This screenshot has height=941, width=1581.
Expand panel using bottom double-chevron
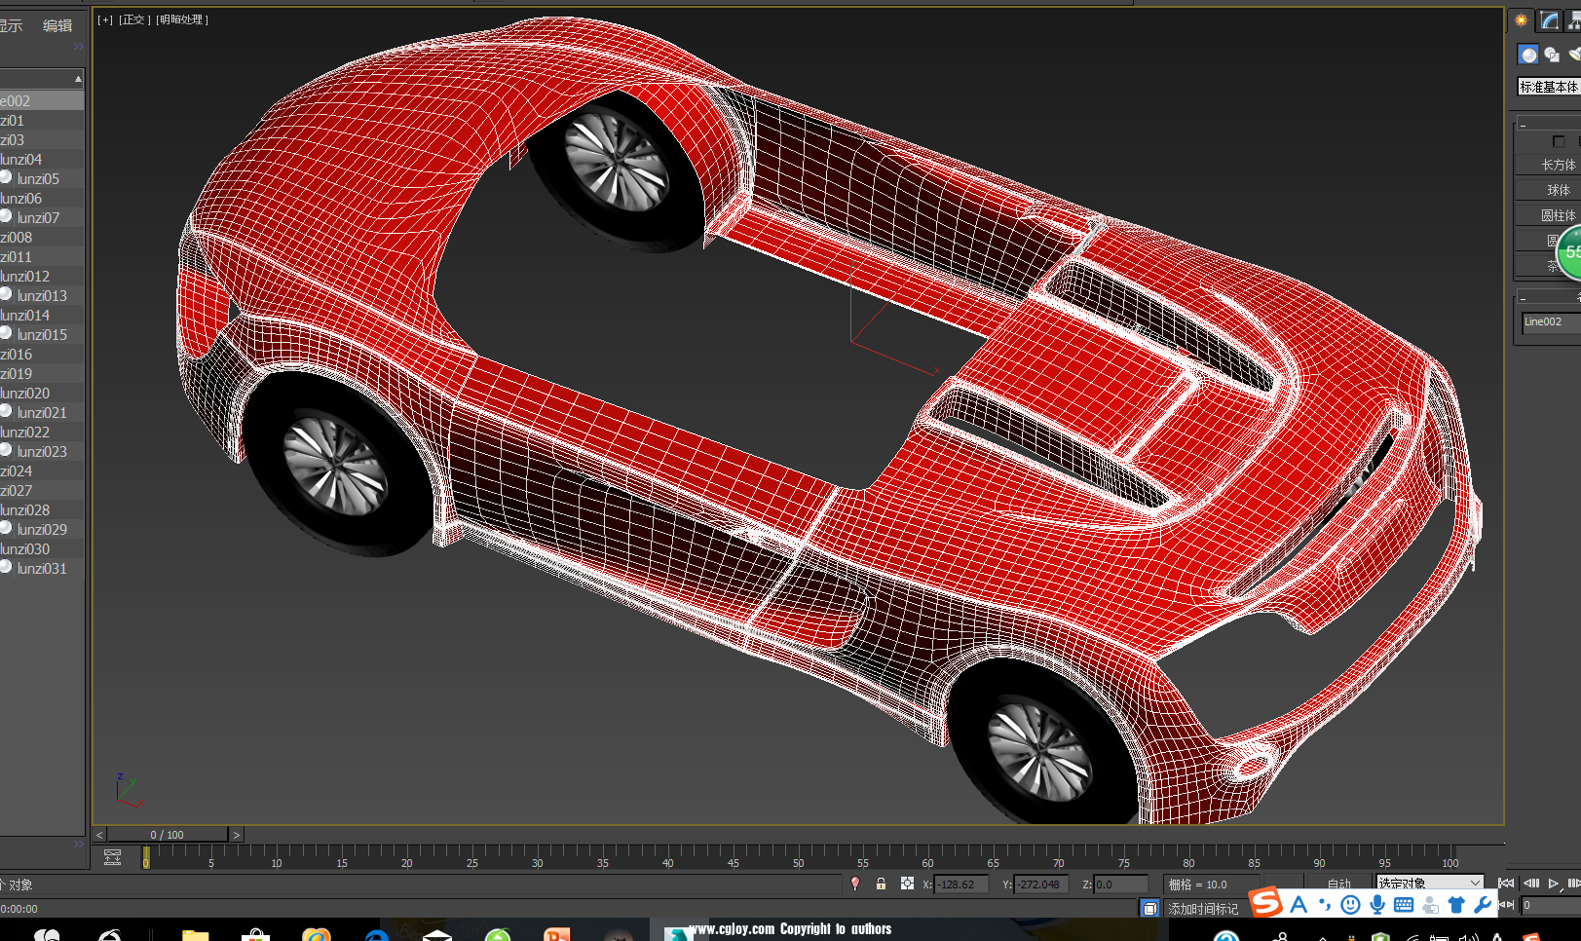pyautogui.click(x=78, y=844)
